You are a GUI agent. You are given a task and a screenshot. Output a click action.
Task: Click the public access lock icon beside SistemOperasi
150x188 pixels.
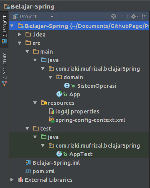pos(73,86)
